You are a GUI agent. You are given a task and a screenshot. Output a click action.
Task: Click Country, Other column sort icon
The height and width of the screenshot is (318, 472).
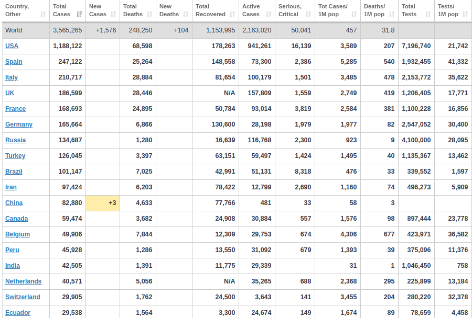tap(43, 14)
